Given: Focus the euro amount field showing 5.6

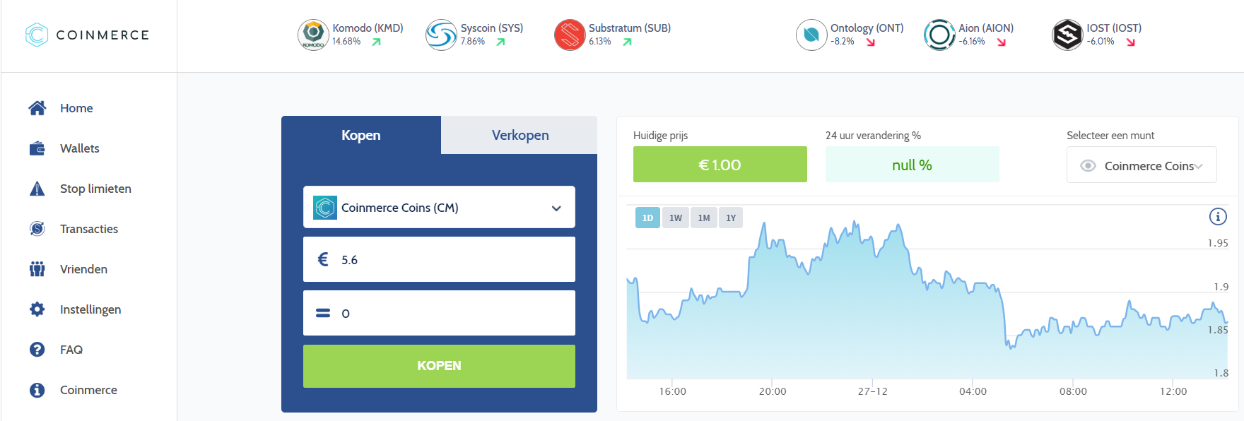Looking at the screenshot, I should (x=439, y=259).
